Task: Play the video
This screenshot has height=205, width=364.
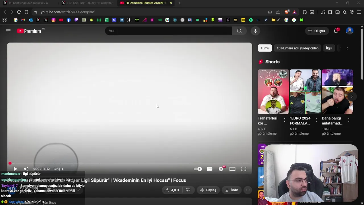Action: (x=15, y=169)
